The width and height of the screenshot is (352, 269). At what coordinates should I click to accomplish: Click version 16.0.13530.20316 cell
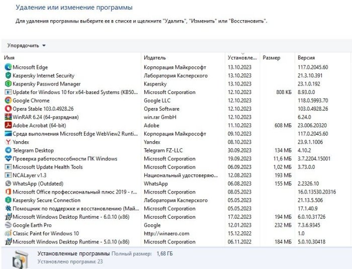pyautogui.click(x=317, y=192)
